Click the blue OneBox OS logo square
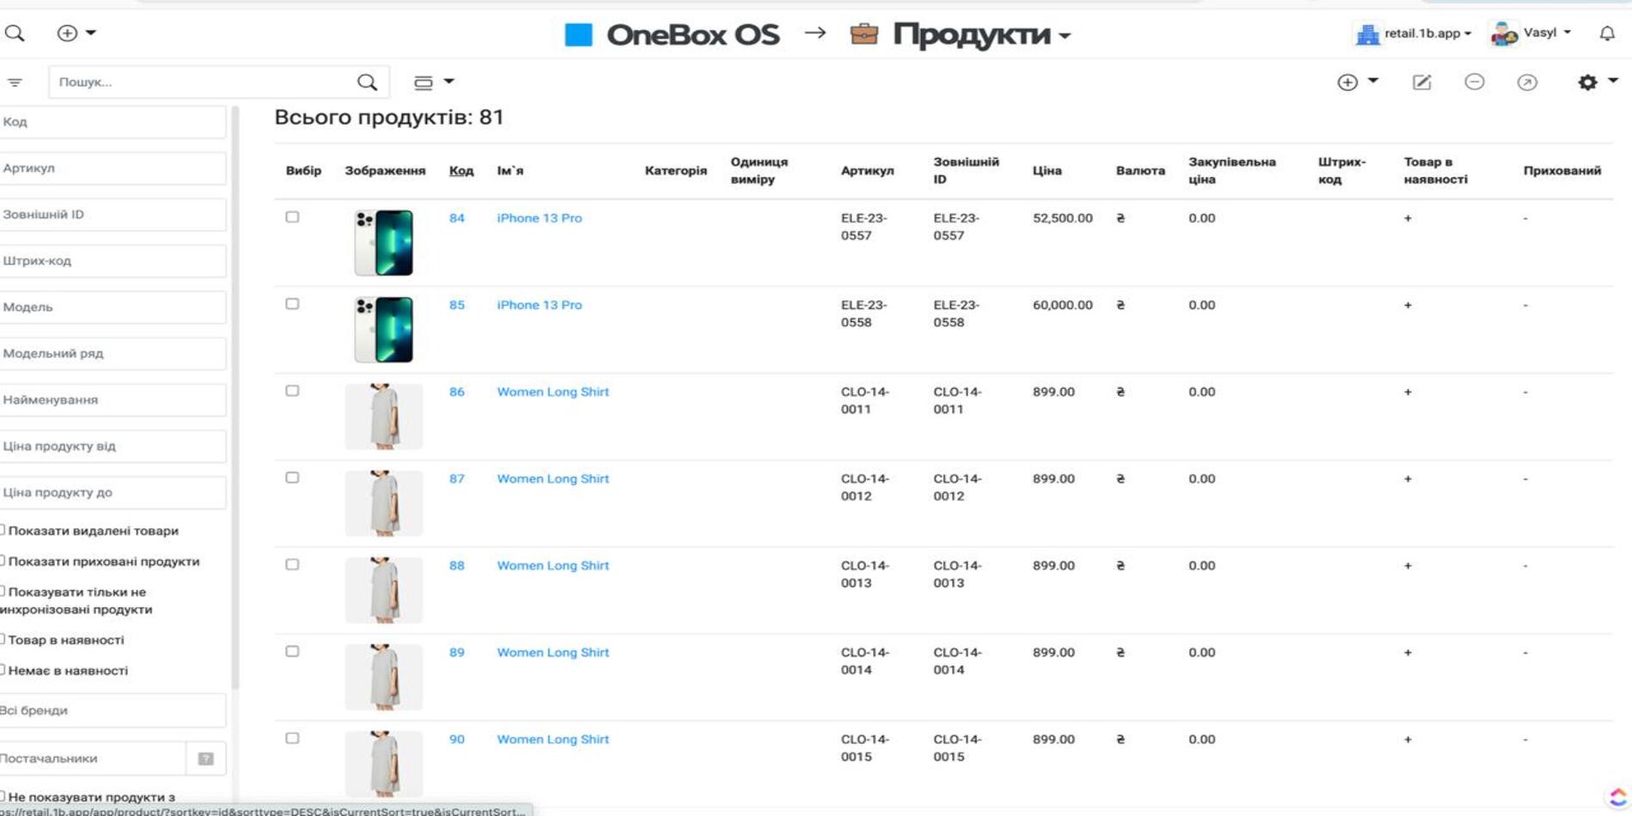 point(578,34)
